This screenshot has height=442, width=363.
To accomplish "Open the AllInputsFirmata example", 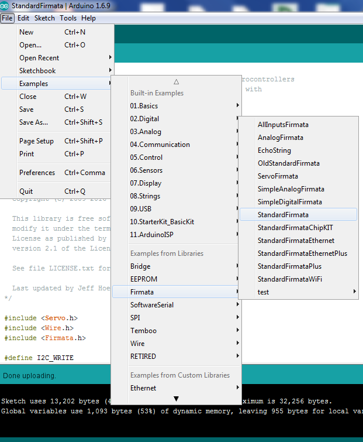I will [298, 125].
